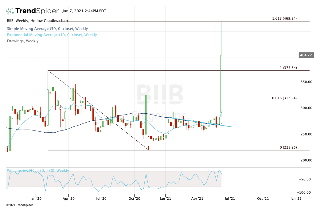320x208 pixels.
Task: Click the 250.00 price axis label
Action: coord(306,134)
